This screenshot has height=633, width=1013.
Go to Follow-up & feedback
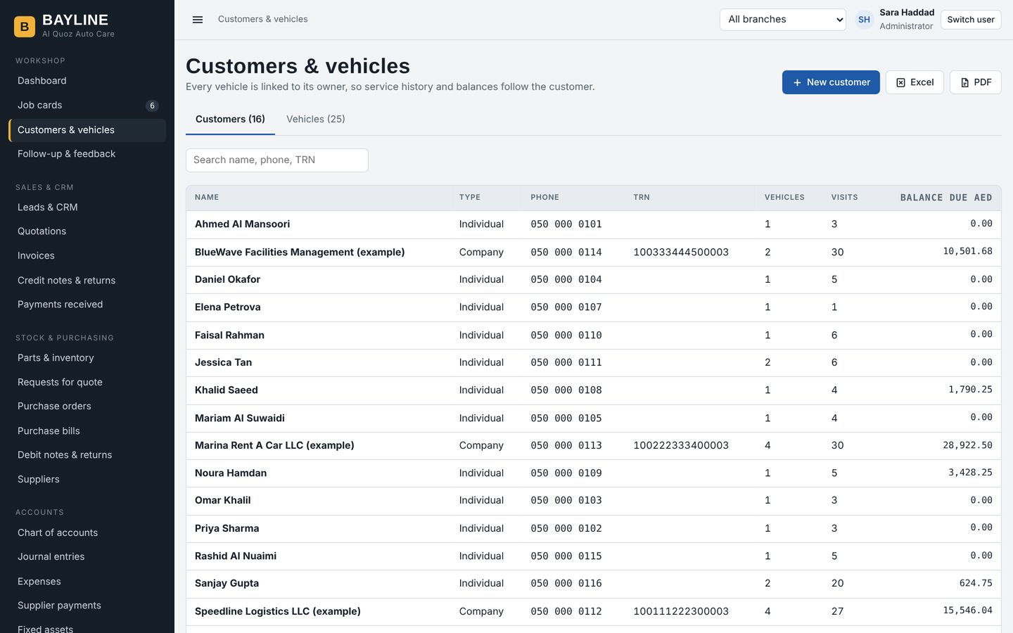pyautogui.click(x=87, y=154)
